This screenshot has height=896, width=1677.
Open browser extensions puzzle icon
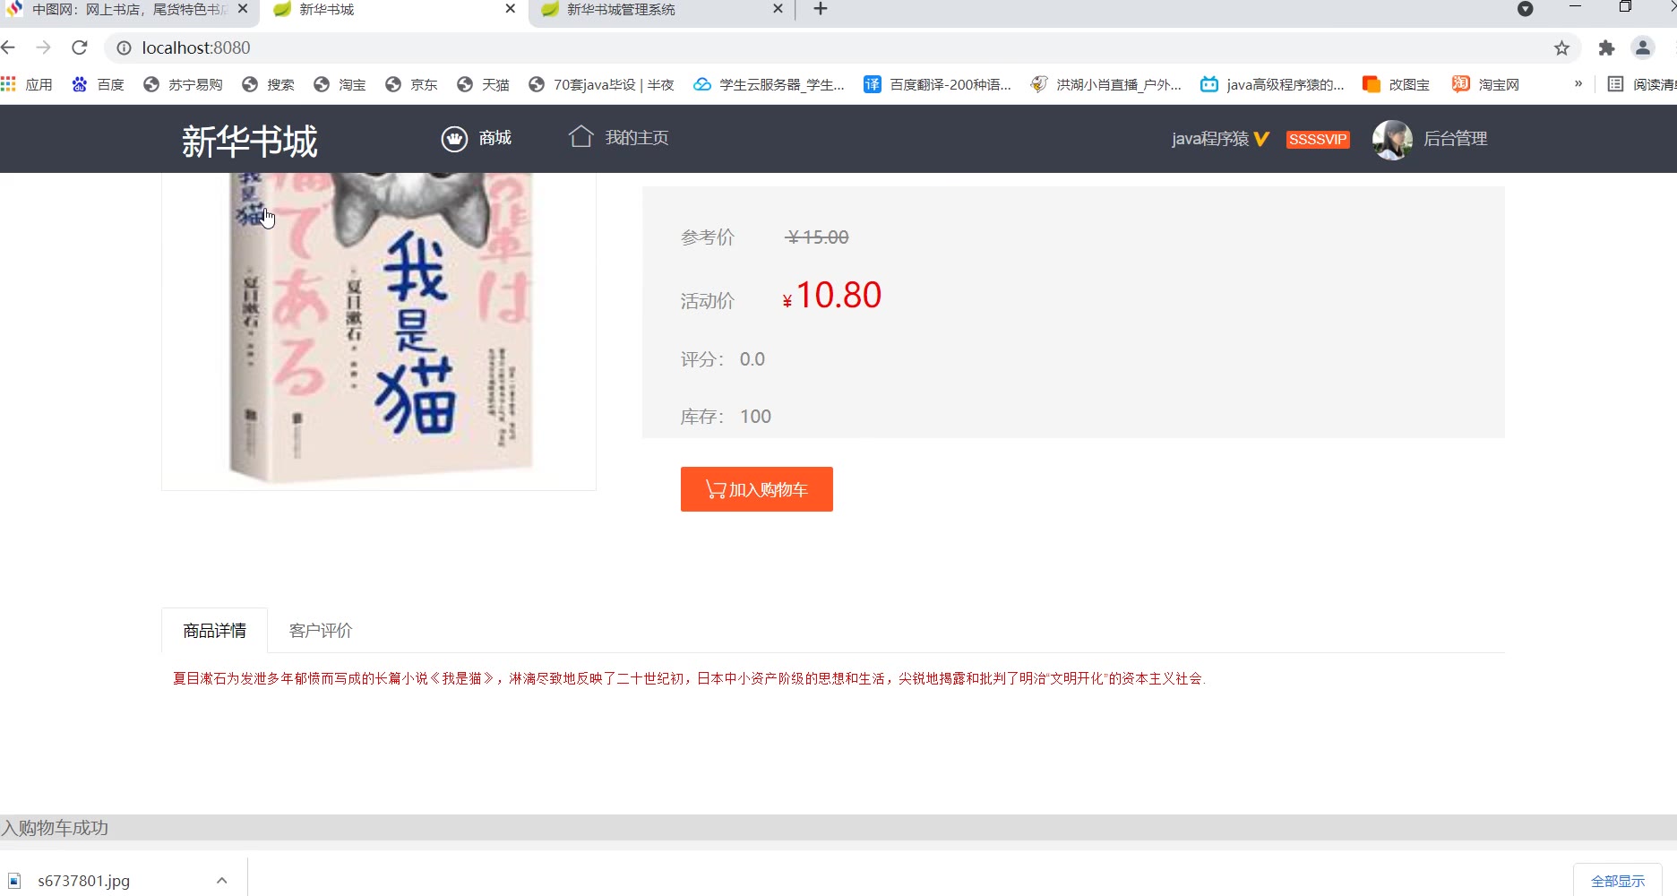pyautogui.click(x=1606, y=48)
